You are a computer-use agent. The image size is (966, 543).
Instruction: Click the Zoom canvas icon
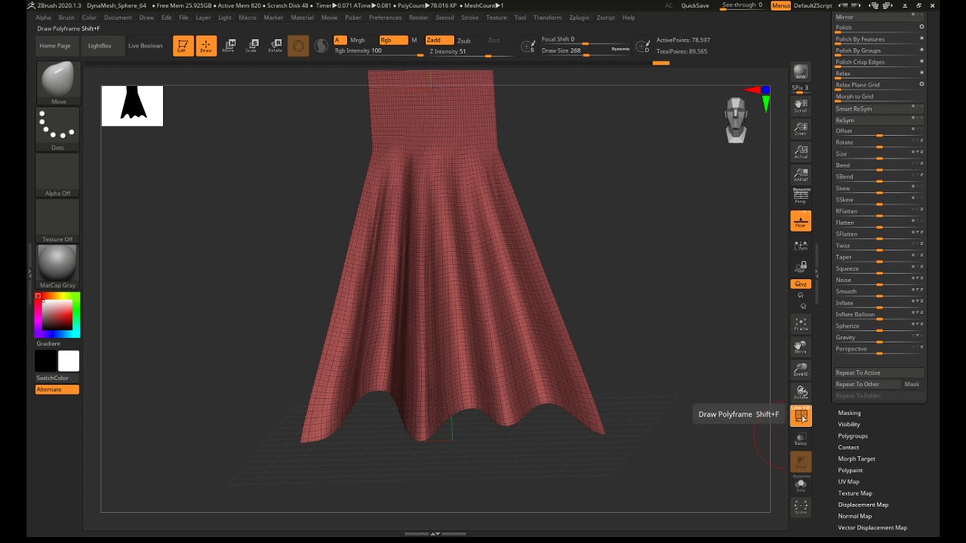[x=801, y=128]
